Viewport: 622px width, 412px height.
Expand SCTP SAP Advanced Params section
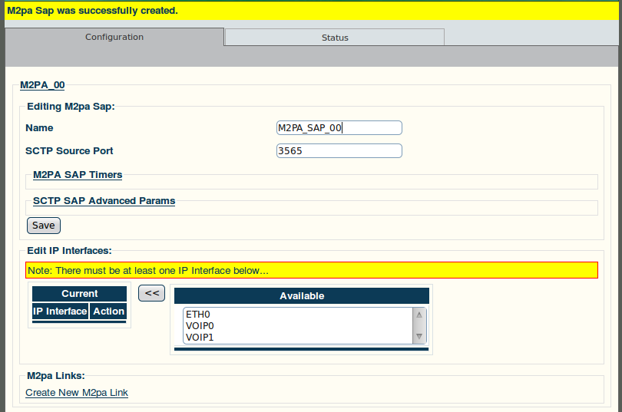coord(104,201)
